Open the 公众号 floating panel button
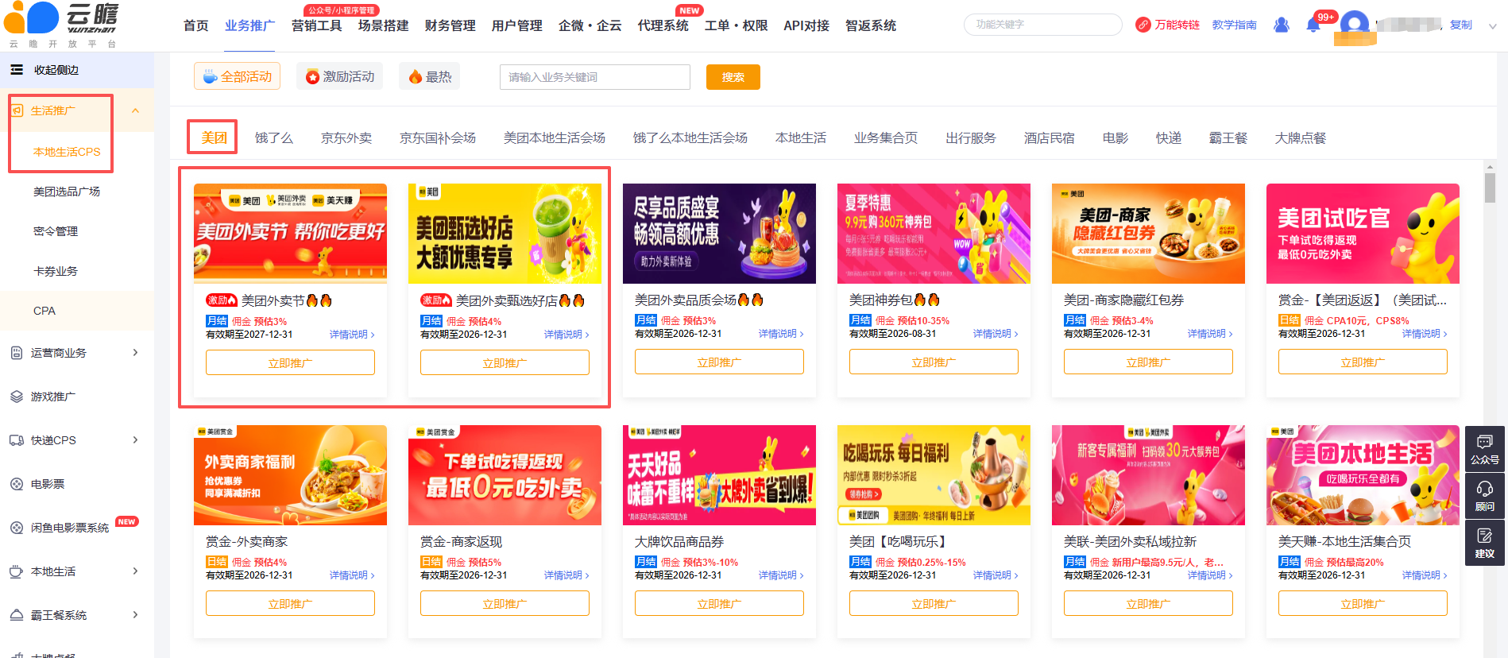 [1484, 449]
